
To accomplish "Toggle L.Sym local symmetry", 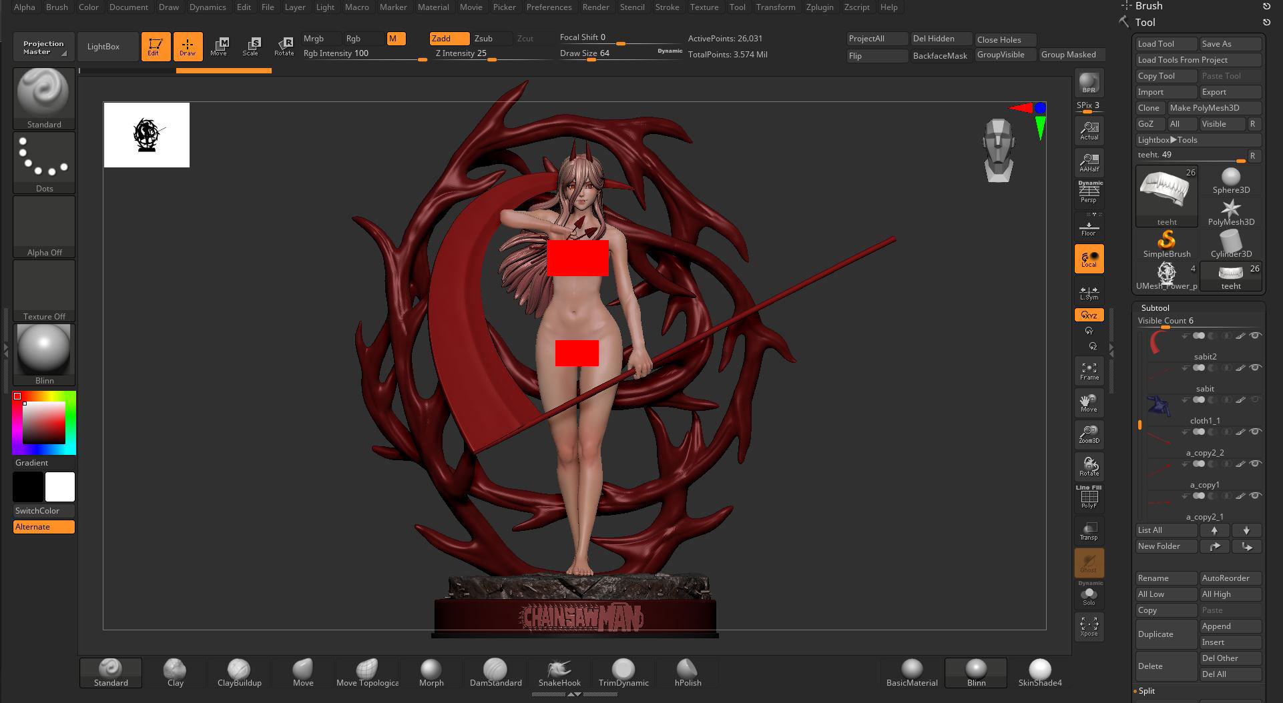I will (x=1089, y=292).
